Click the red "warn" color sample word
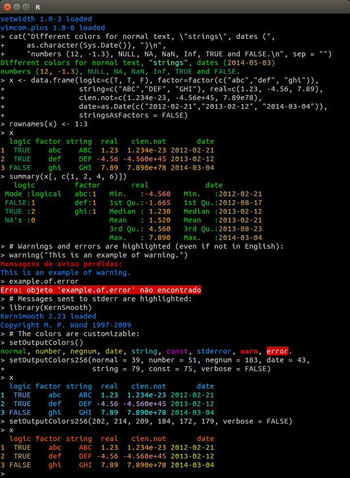The image size is (350, 478). [x=249, y=351]
